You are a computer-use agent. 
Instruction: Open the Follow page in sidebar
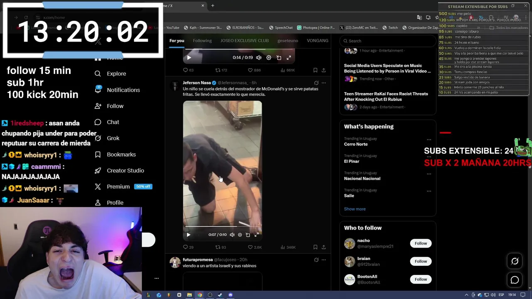[109, 106]
